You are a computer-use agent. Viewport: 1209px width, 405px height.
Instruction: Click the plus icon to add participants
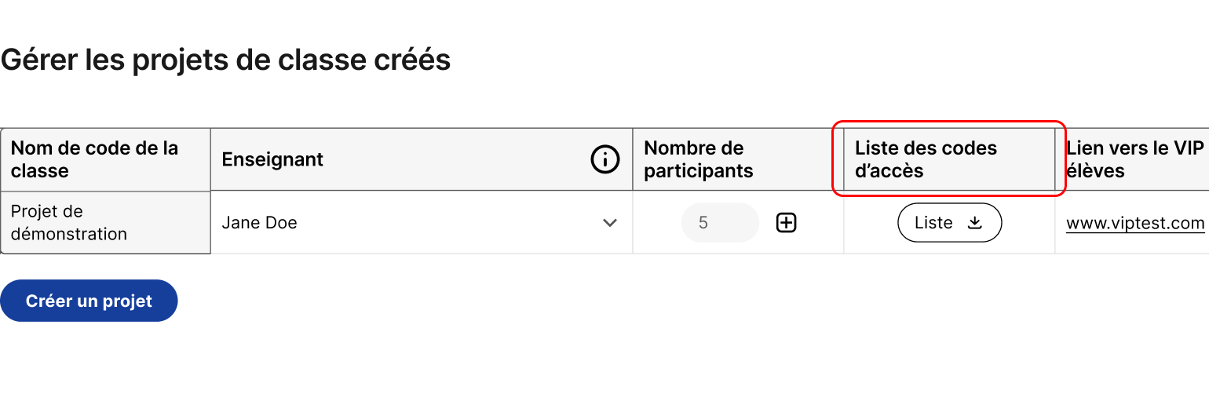(786, 223)
